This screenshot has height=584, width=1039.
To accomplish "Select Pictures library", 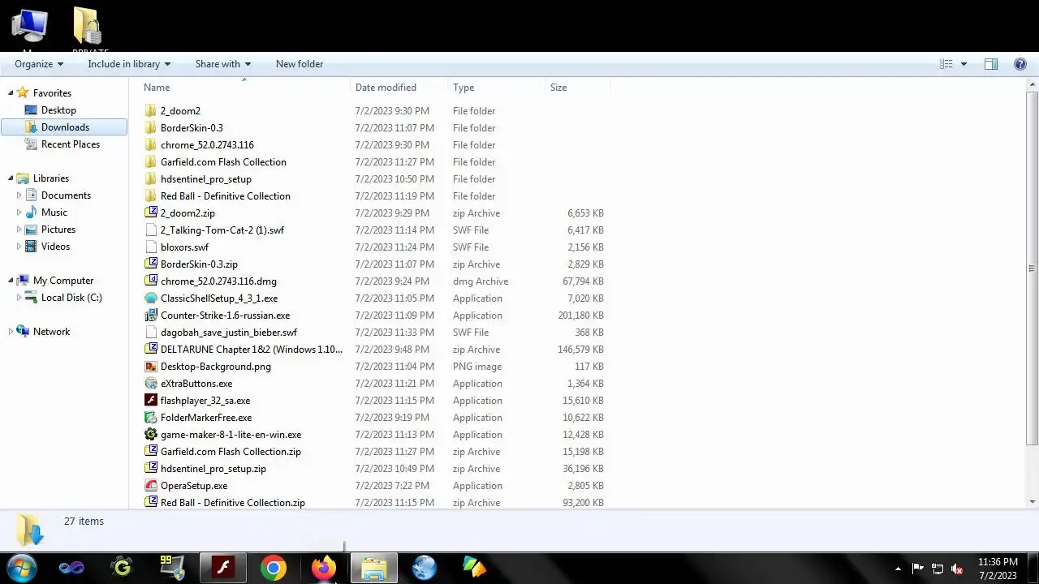I will click(58, 230).
